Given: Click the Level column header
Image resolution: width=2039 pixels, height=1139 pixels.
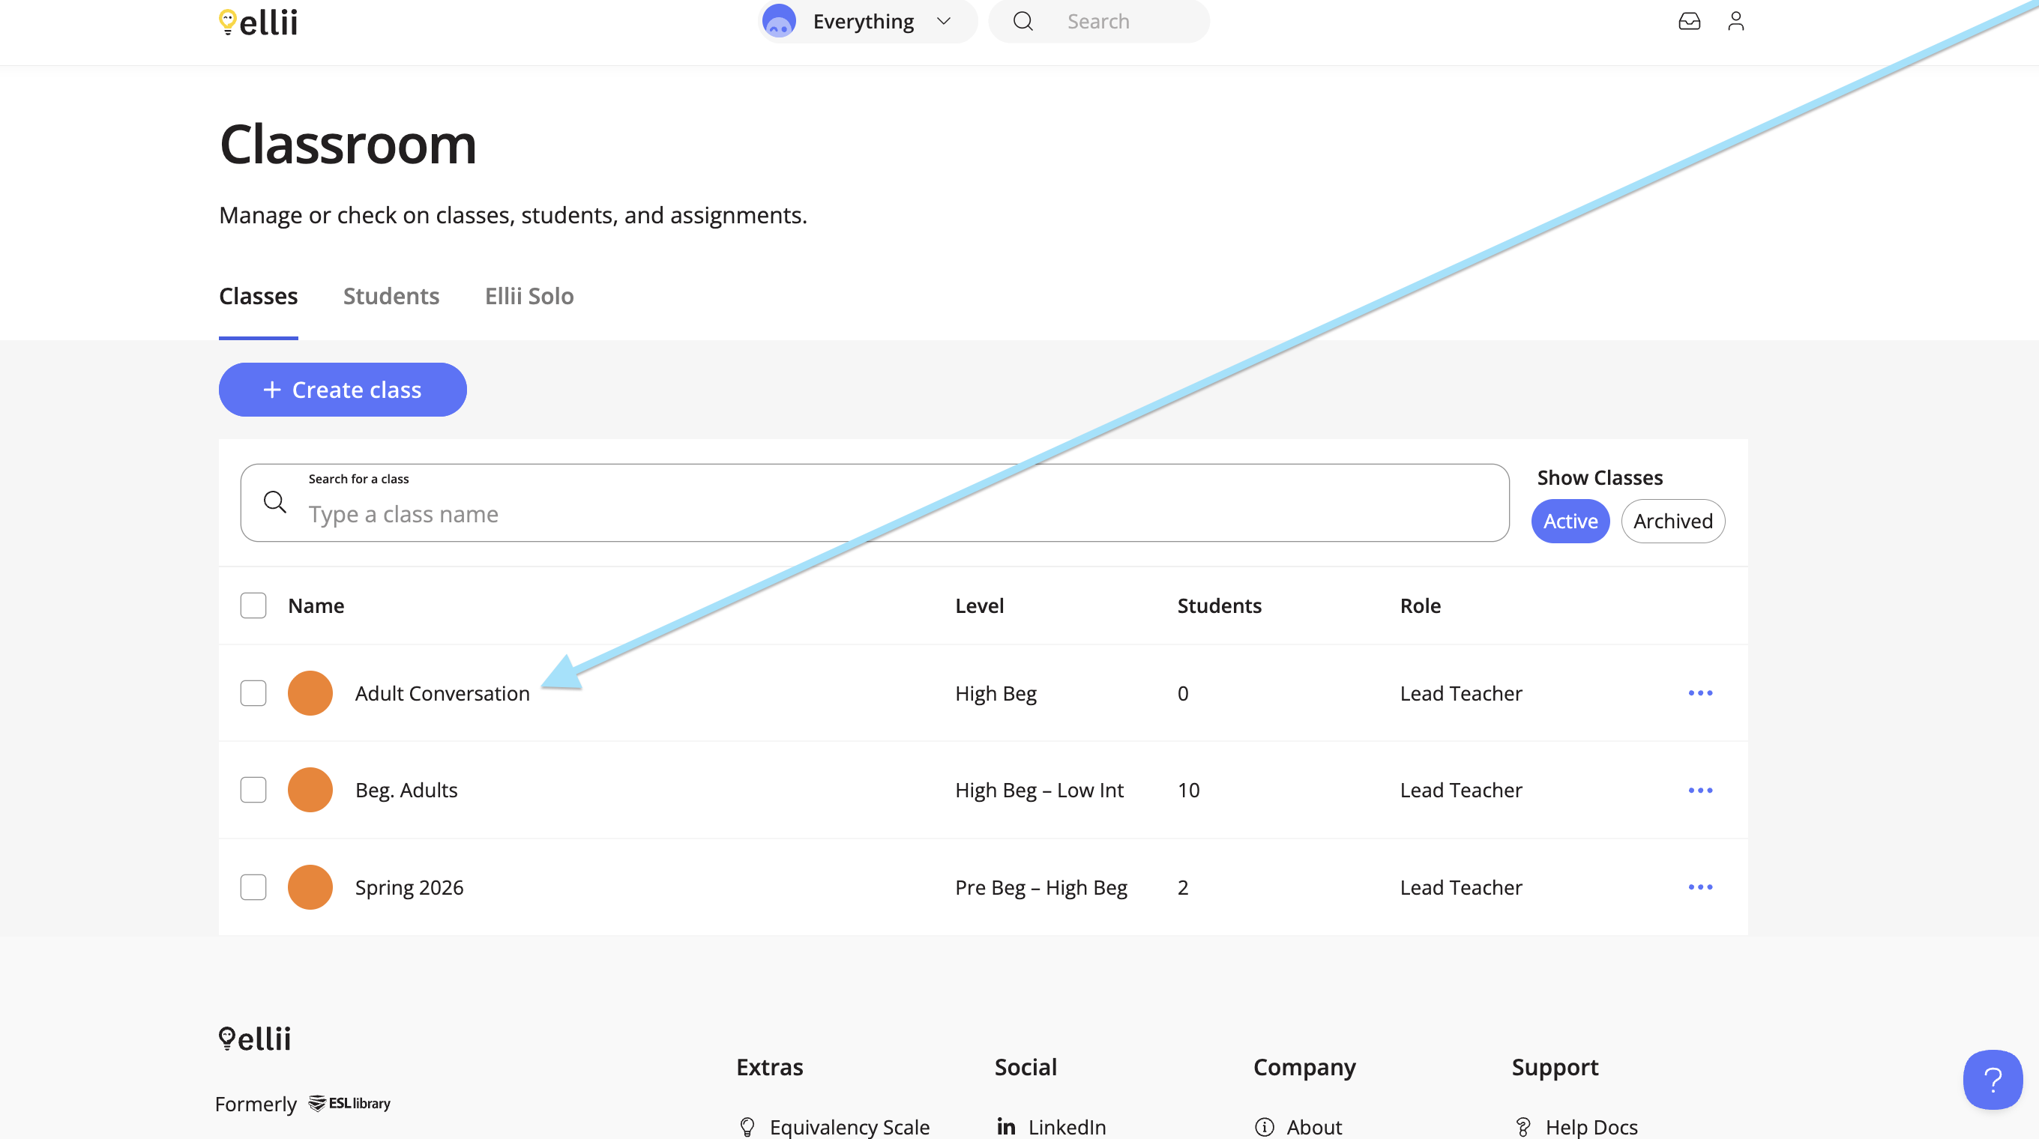Looking at the screenshot, I should [x=979, y=606].
